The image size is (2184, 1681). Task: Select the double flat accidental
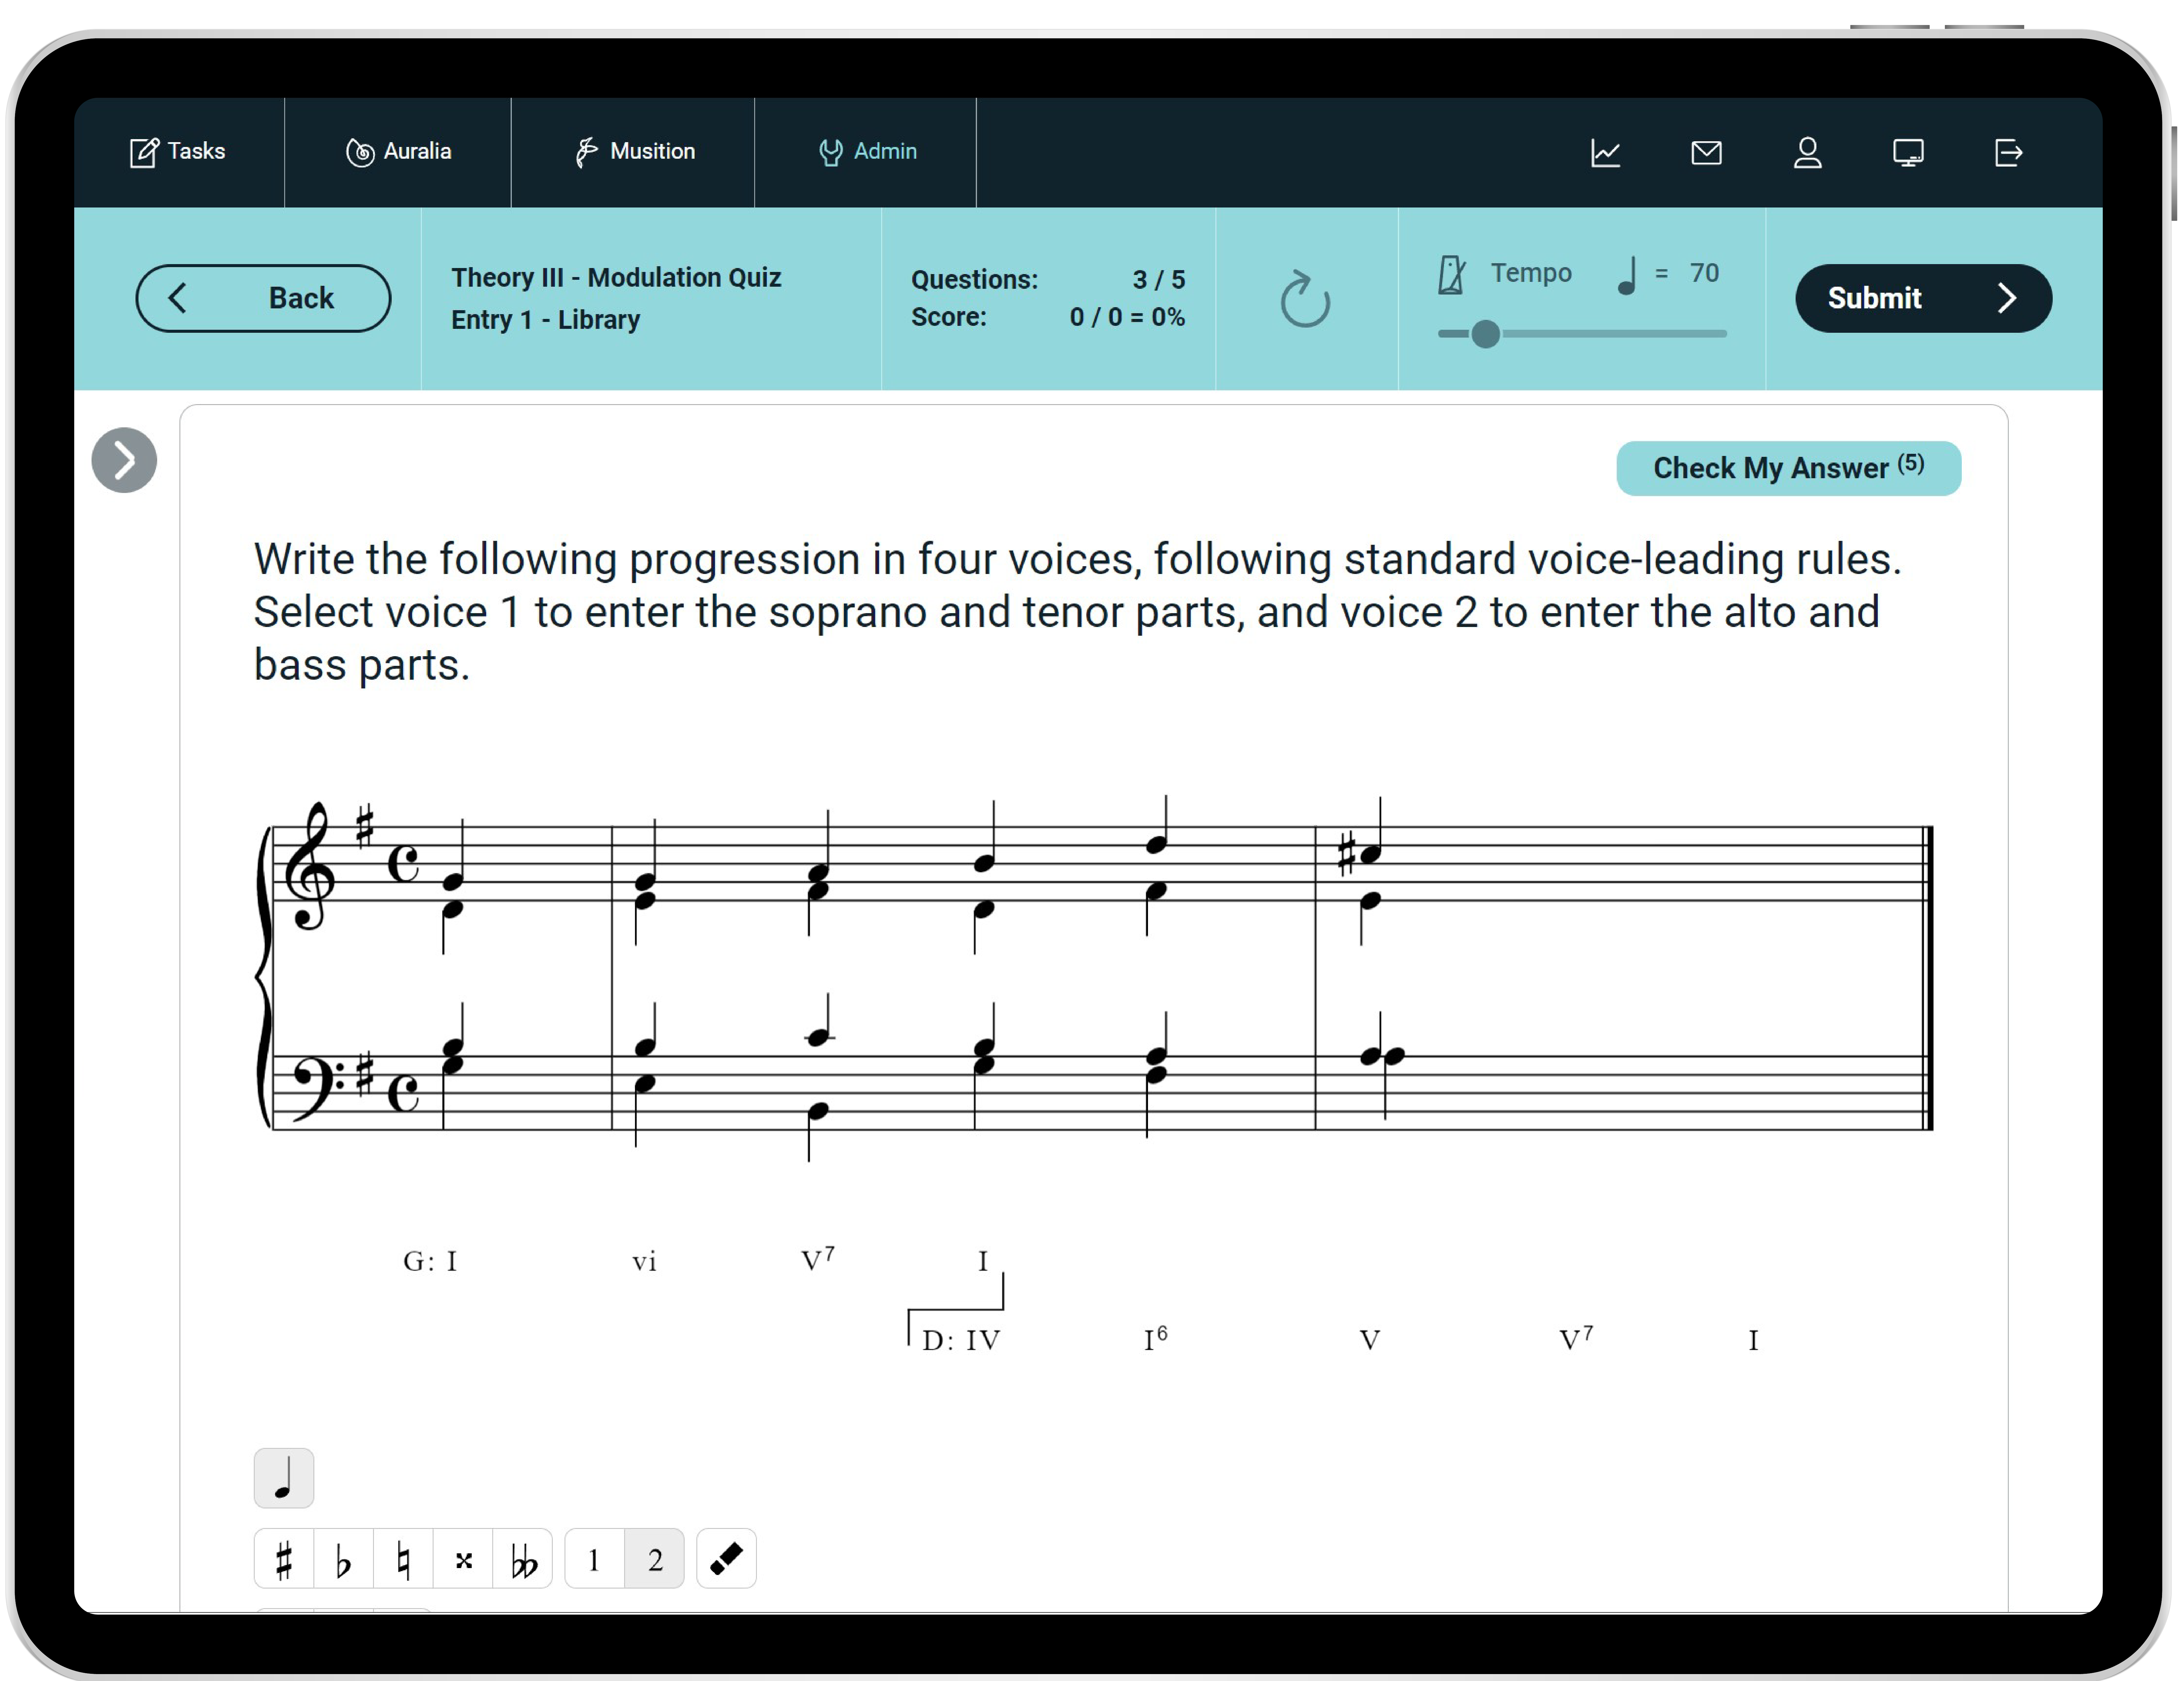(x=523, y=1559)
